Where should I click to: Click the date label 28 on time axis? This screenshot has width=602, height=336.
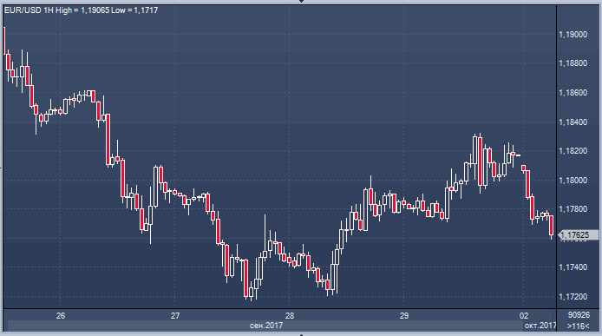coord(290,316)
